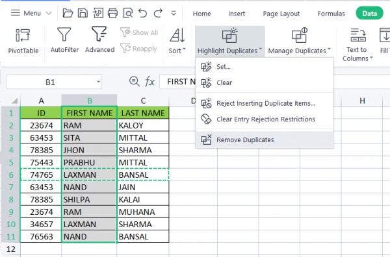Select Clear Entry Rejection Restrictions
390x257 pixels.
(265, 119)
